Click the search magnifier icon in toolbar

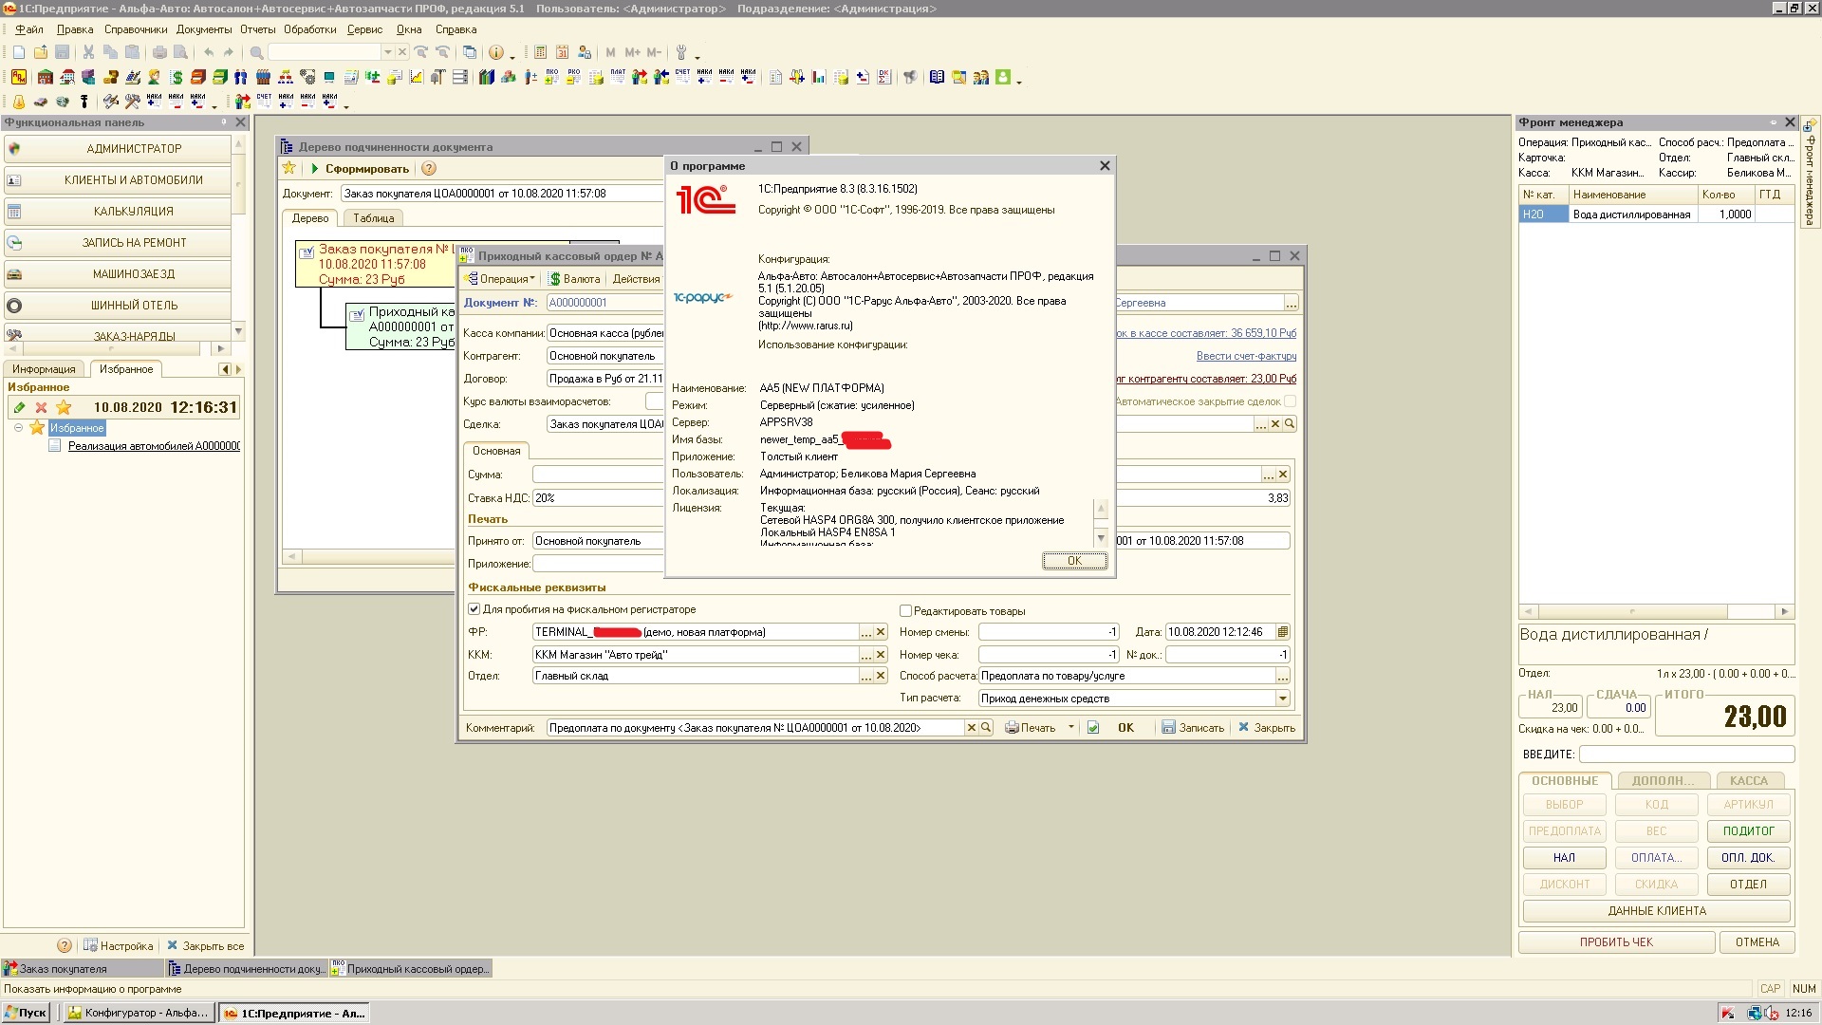tap(256, 52)
